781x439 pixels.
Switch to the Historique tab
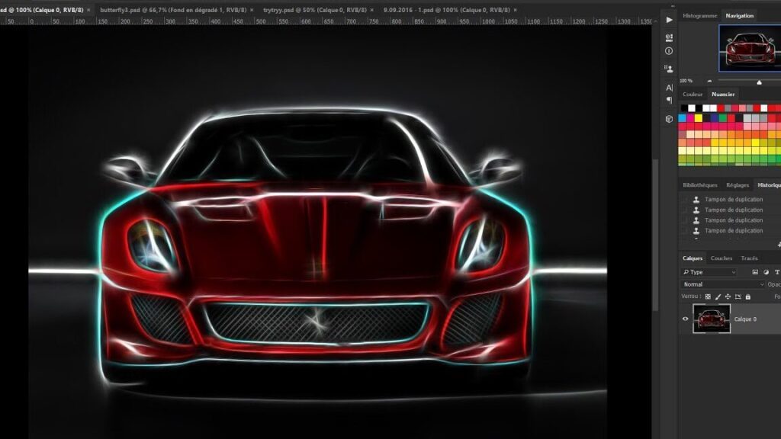(769, 185)
